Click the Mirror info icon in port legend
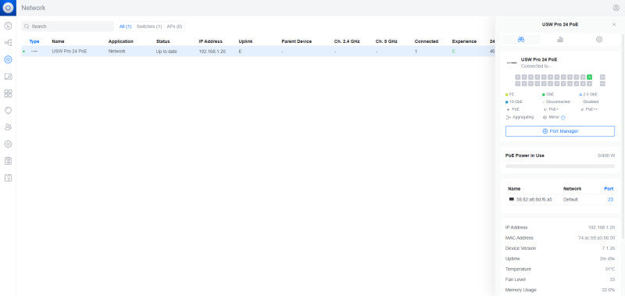 pyautogui.click(x=563, y=117)
